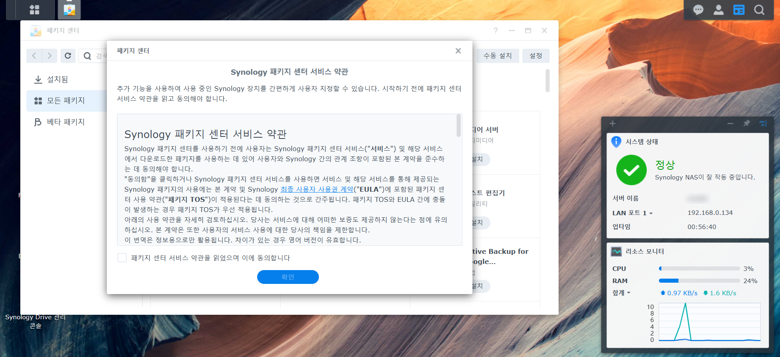Click the terms text box scrollbar
Viewport: 780px width, 357px height.
click(x=459, y=125)
